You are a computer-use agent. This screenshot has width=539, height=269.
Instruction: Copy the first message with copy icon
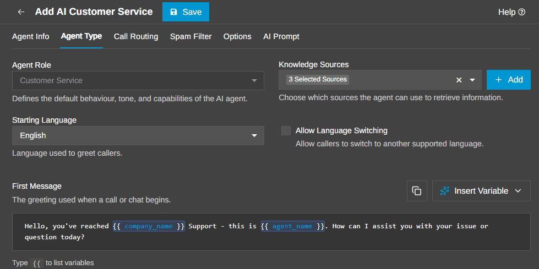point(417,191)
